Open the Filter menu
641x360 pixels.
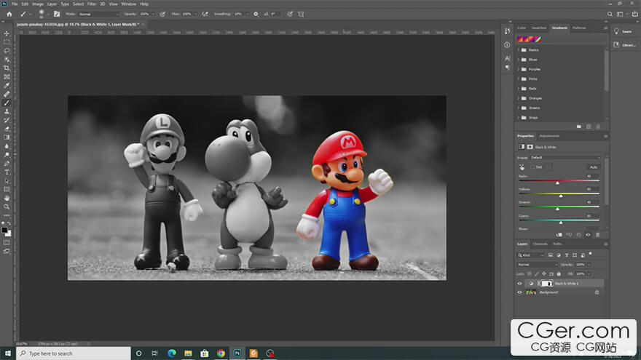click(x=92, y=4)
